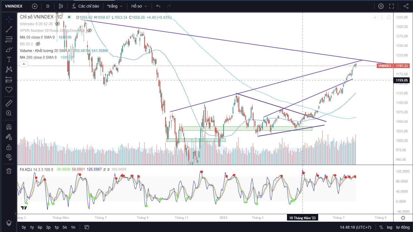Open the heart favorites icon in sidebar
413x232 pixels.
tap(9, 90)
